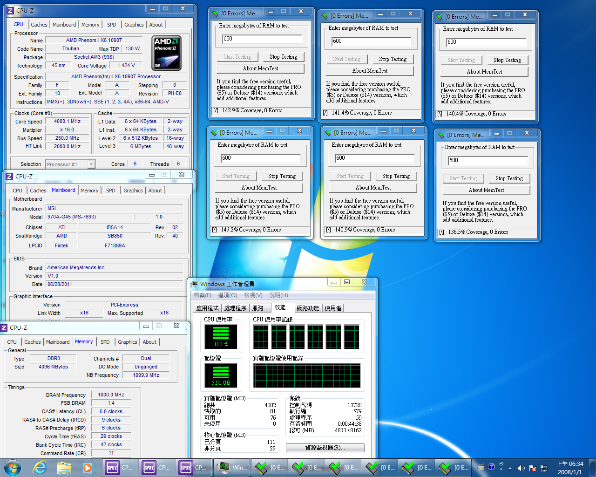Click the title icon of the MemTest window at 141.4% coverage

[325, 16]
